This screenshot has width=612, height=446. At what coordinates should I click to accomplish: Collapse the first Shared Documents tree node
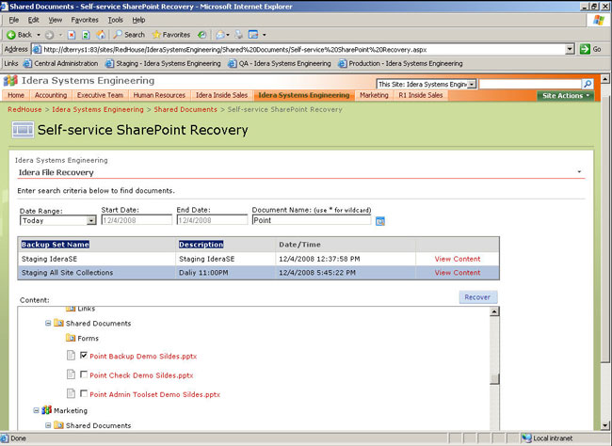pyautogui.click(x=48, y=323)
